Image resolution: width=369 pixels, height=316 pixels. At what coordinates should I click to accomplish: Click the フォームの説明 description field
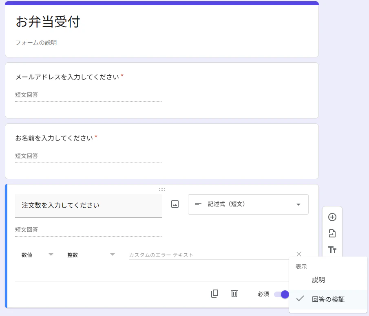click(x=36, y=43)
